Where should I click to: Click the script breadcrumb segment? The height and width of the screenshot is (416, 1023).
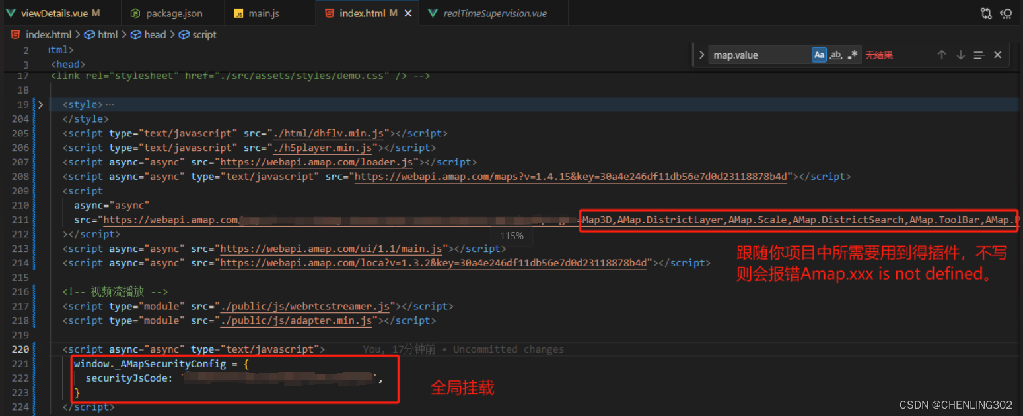tap(204, 34)
